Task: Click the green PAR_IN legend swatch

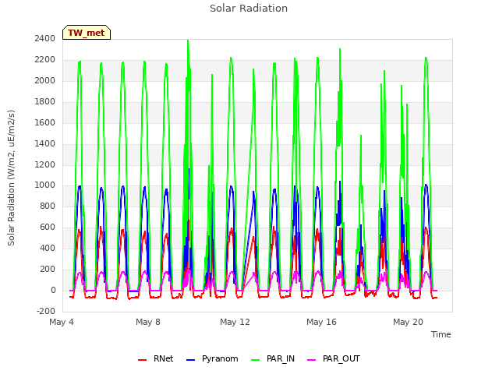Action: 256,360
